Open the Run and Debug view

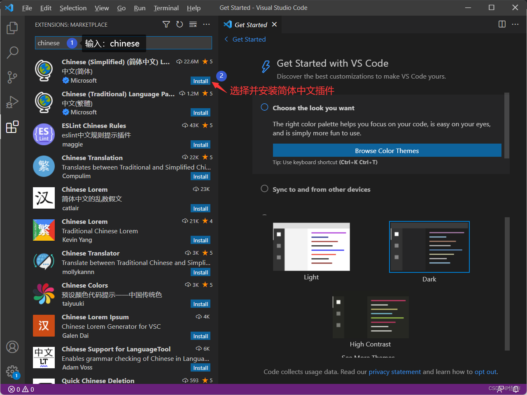(x=12, y=102)
